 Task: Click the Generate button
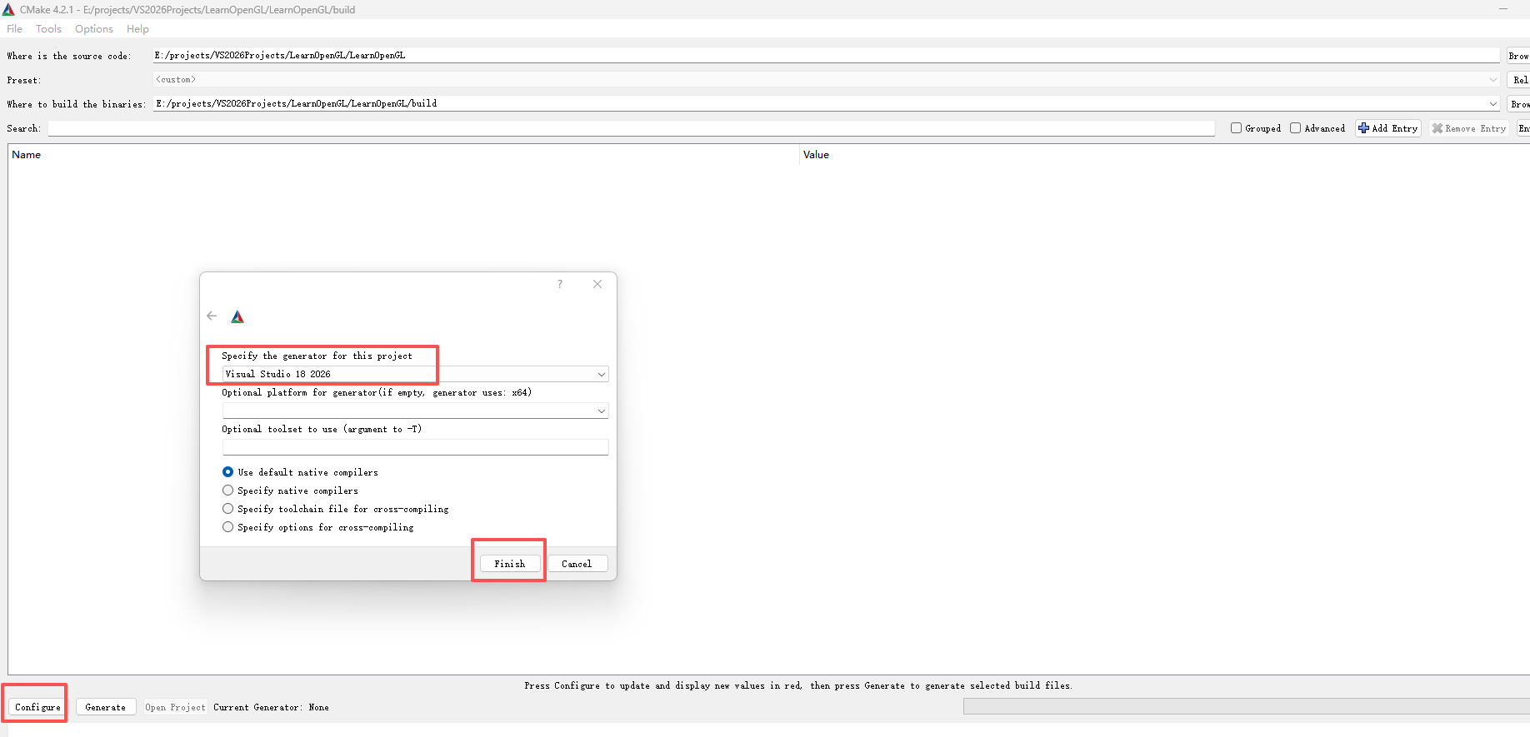[x=106, y=707]
